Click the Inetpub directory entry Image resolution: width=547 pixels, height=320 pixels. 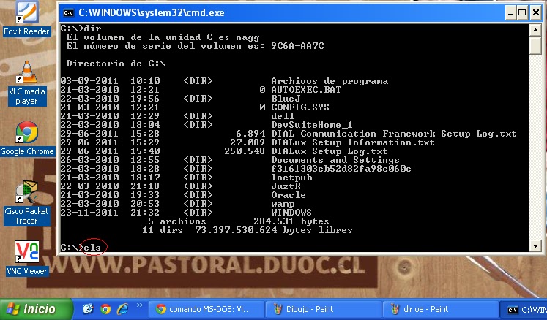point(291,178)
